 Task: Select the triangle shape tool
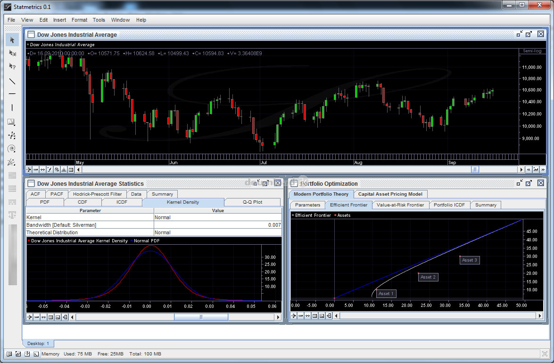(12, 122)
